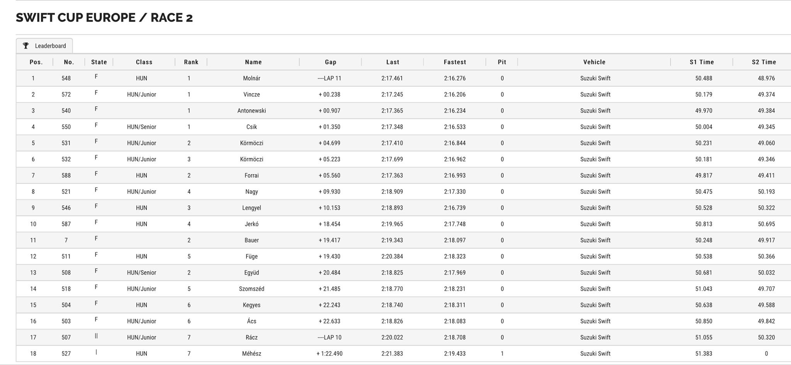Select the finished state flag for Csik
The width and height of the screenshot is (791, 365).
click(x=96, y=125)
